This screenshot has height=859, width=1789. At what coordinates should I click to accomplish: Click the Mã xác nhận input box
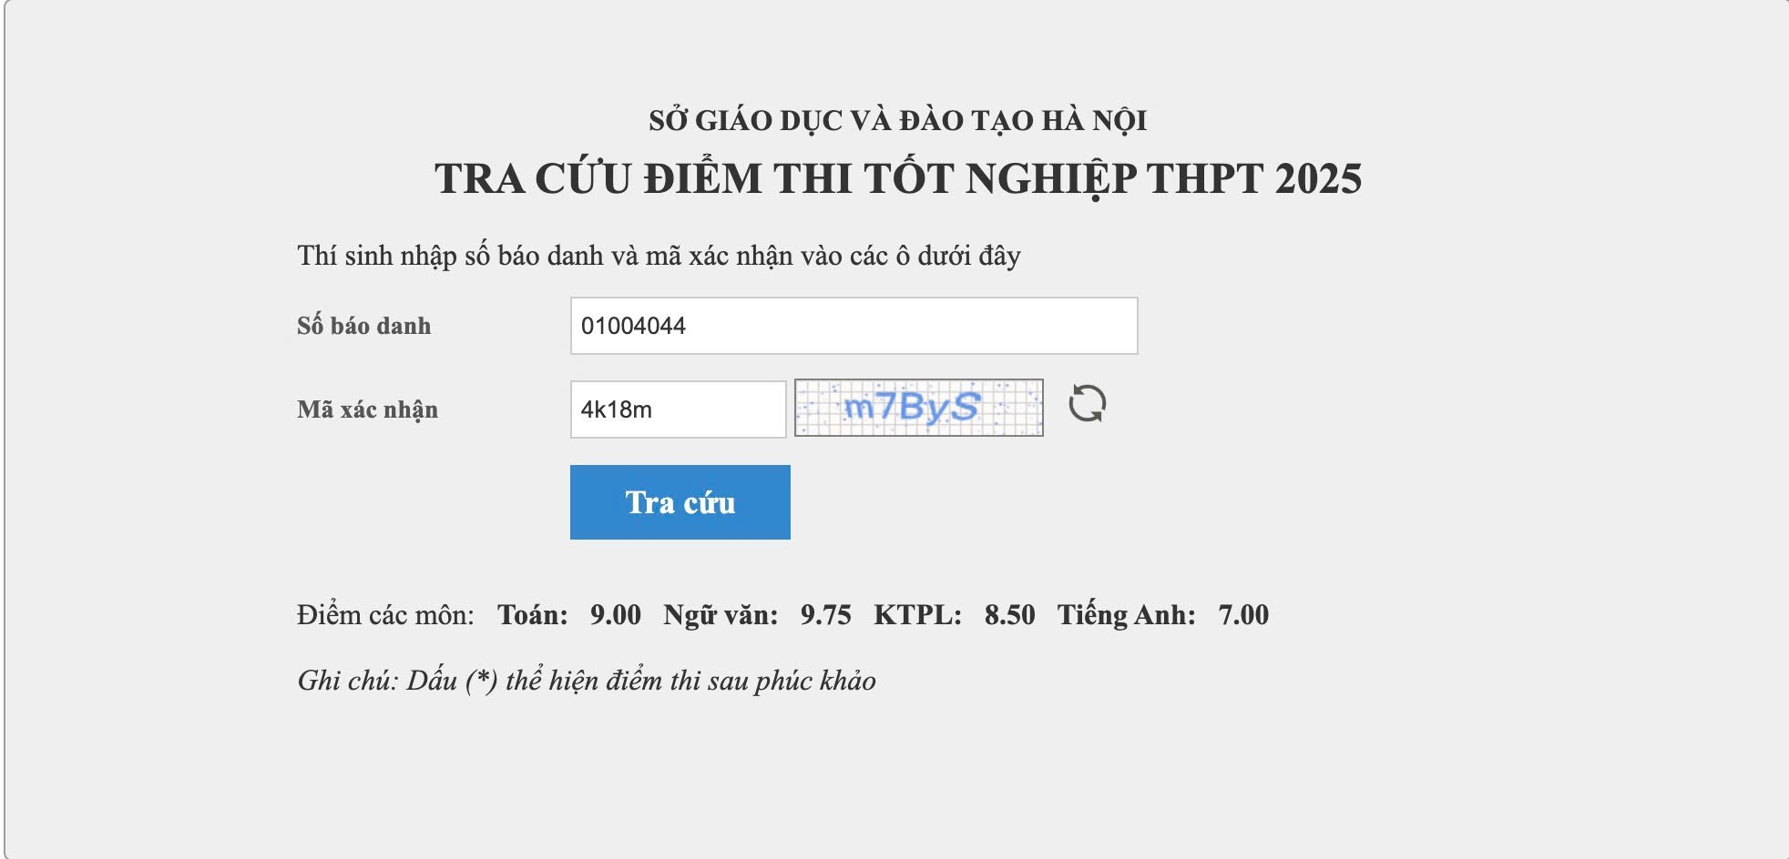(679, 409)
